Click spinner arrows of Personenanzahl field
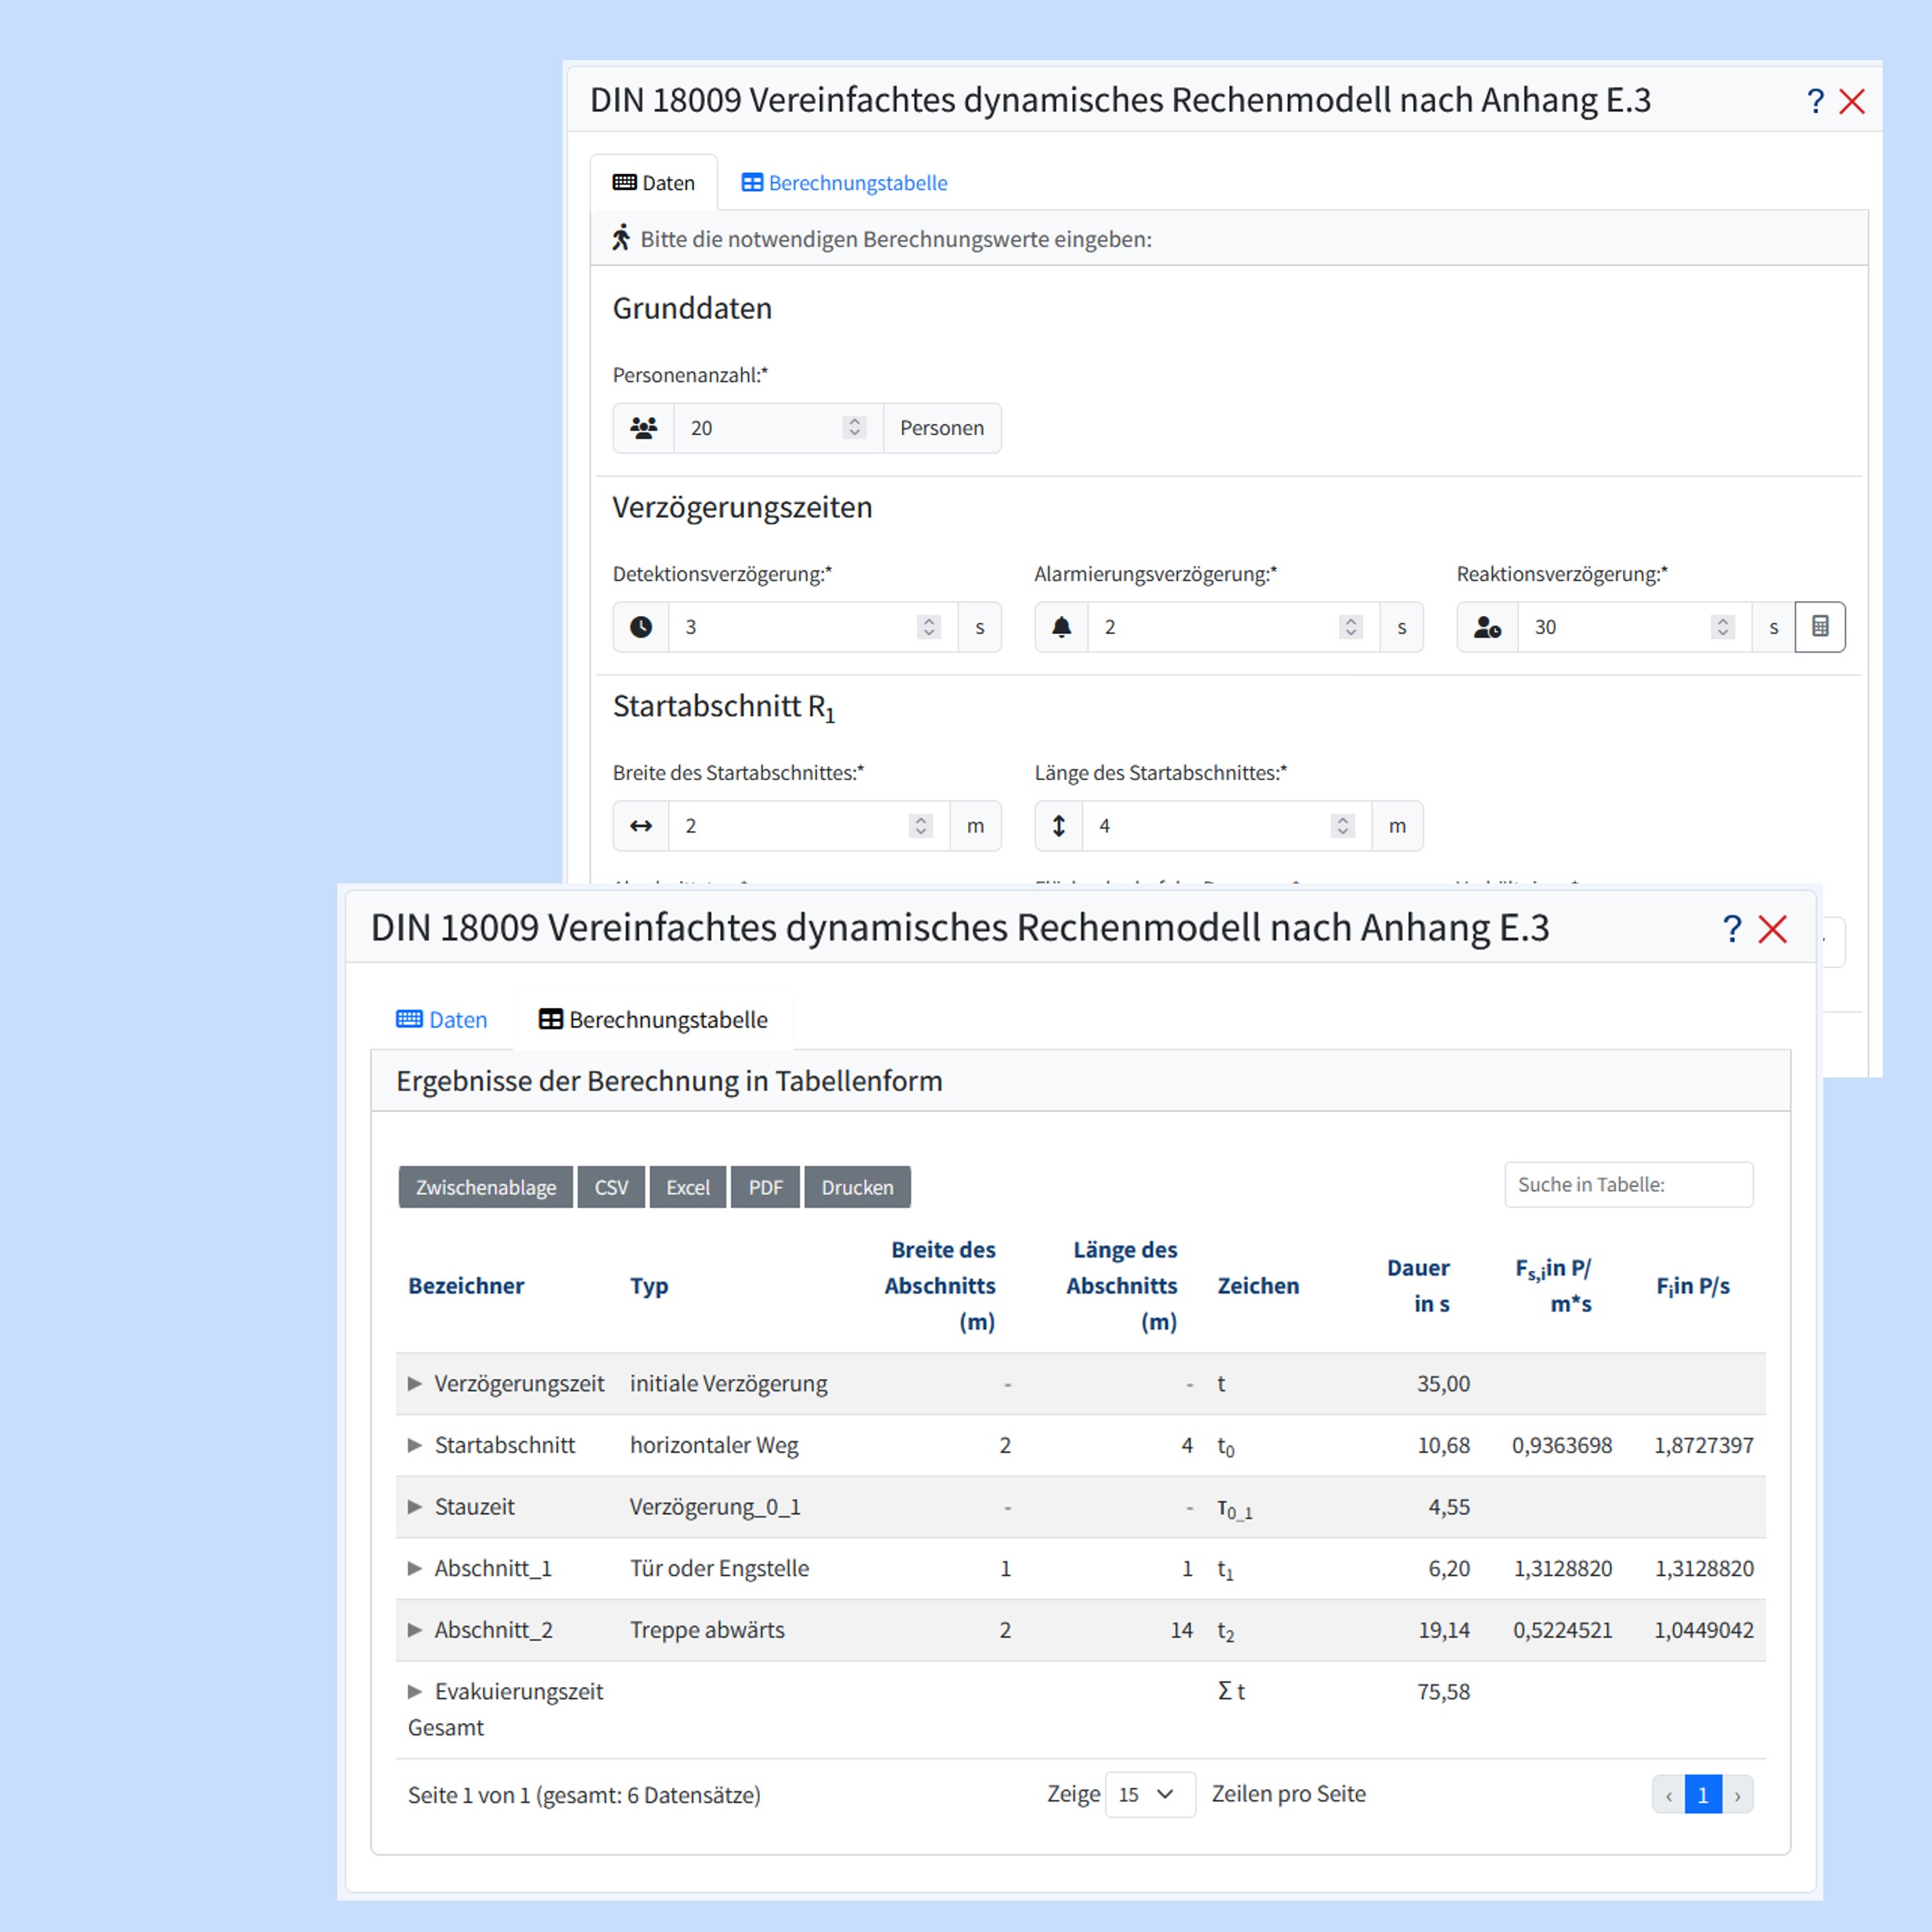 tap(854, 428)
